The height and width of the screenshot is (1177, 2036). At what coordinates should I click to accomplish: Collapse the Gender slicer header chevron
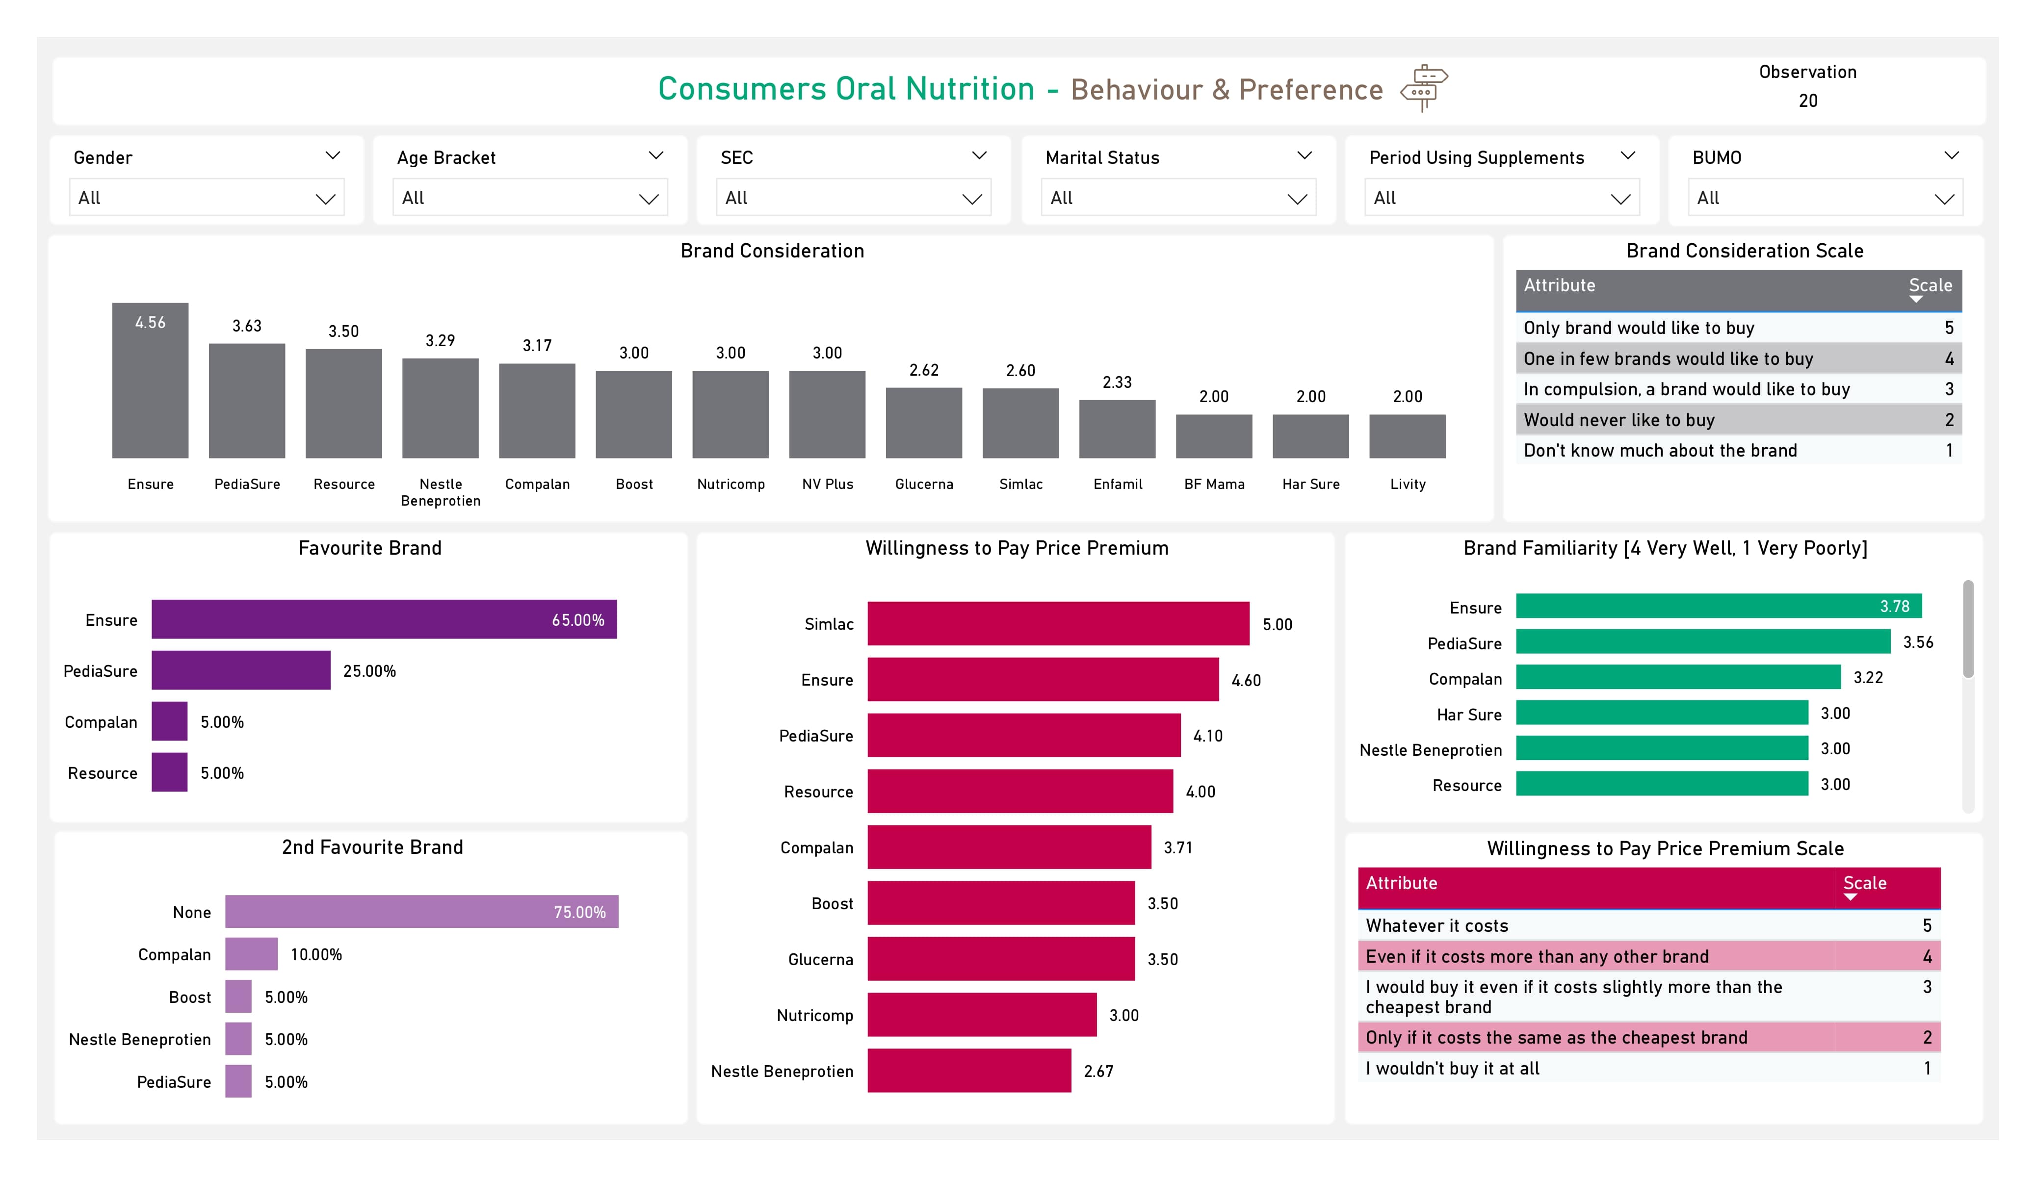332,155
